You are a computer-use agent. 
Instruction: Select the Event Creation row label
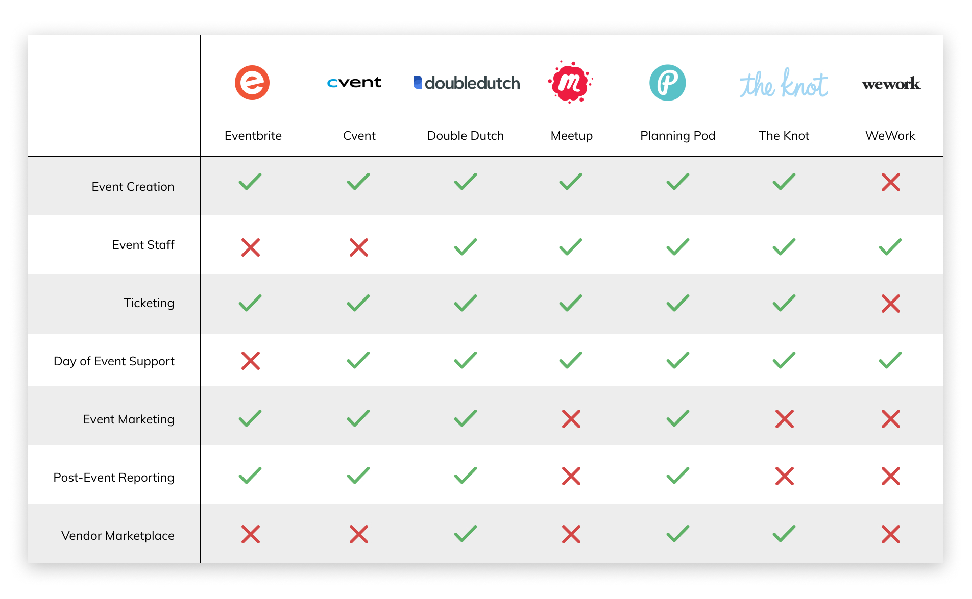[133, 187]
